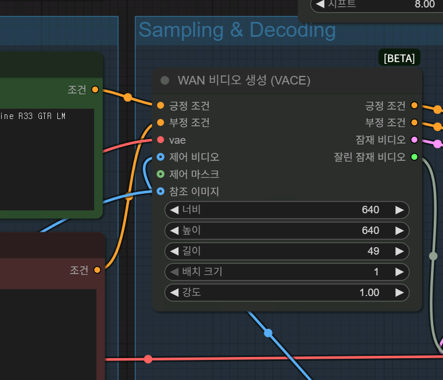Click the 부정 조건 input socket
The height and width of the screenshot is (380, 443).
161,122
